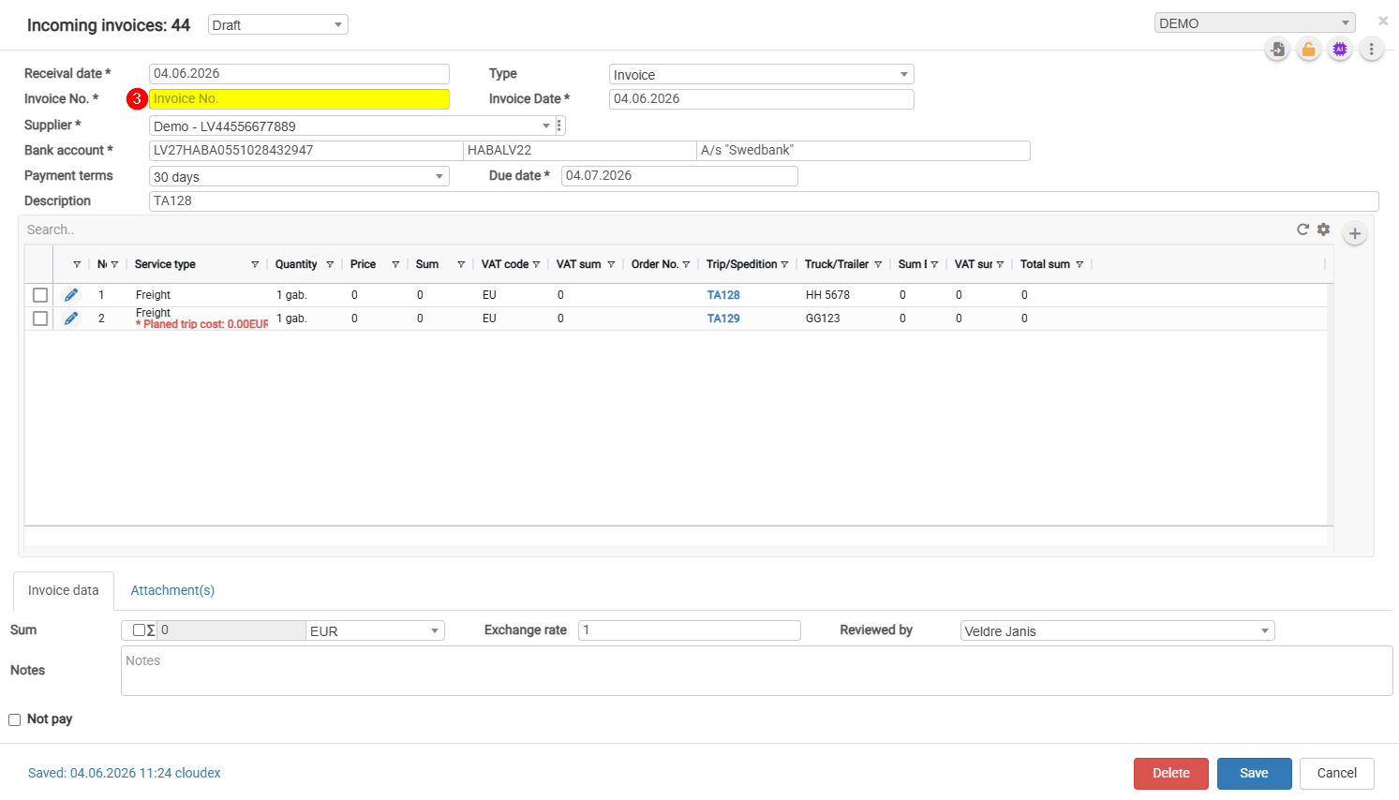
Task: Close the invoice dialog with X
Action: point(1383,21)
